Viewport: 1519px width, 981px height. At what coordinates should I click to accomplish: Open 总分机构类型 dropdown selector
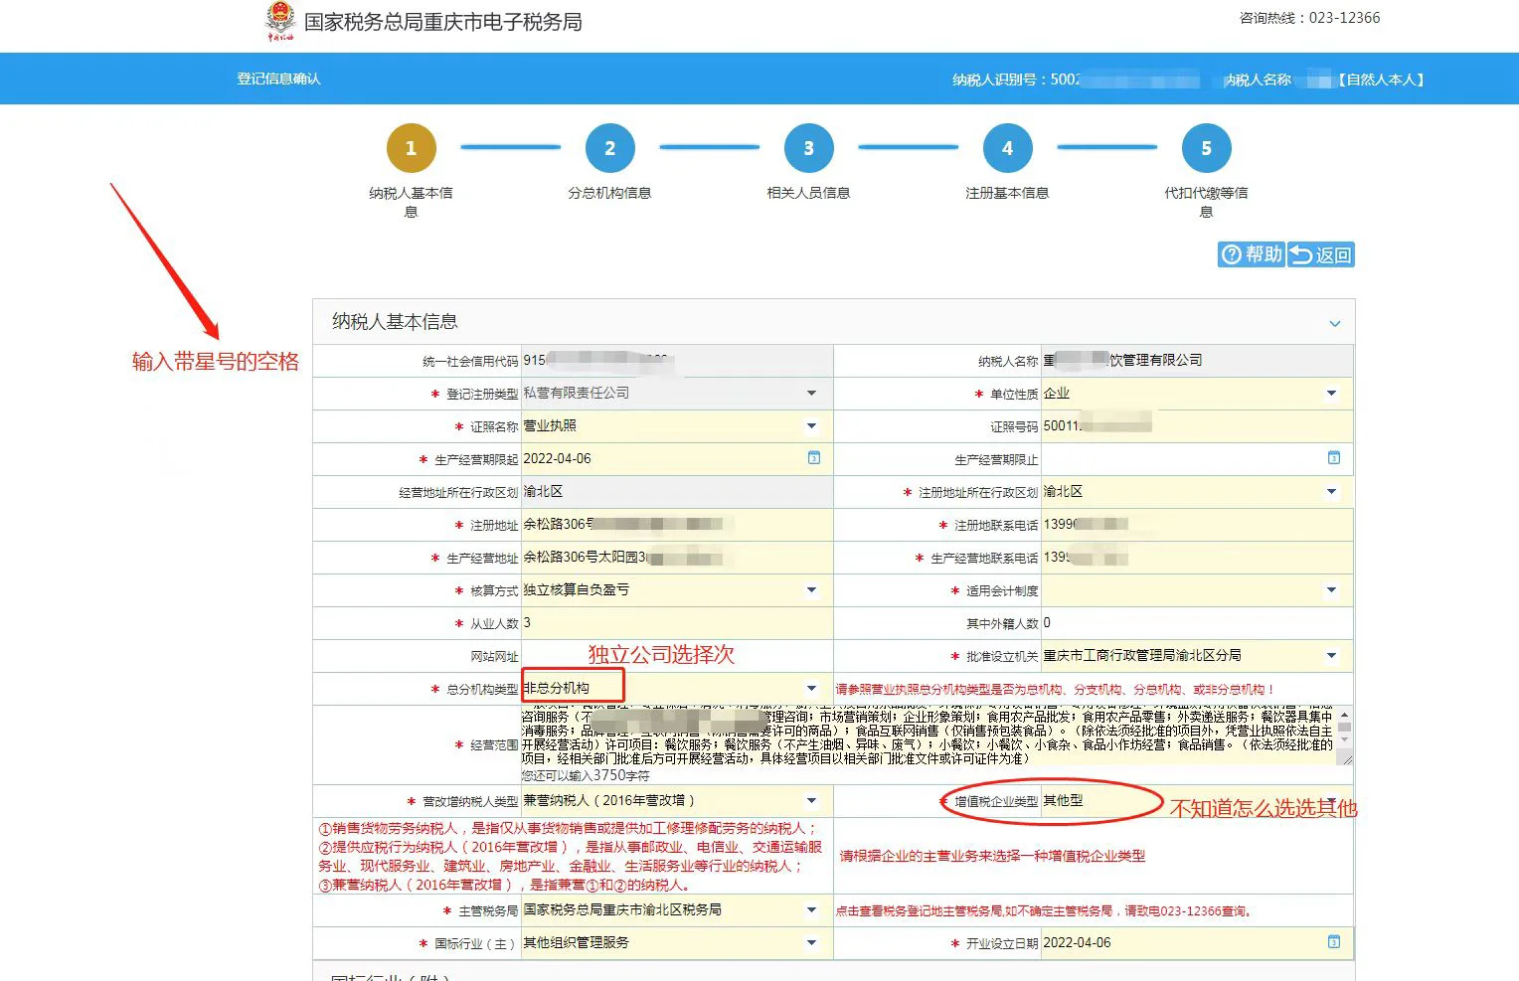811,689
